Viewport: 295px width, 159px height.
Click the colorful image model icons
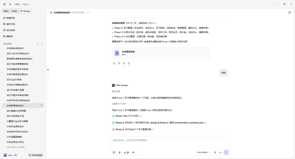(x=127, y=153)
